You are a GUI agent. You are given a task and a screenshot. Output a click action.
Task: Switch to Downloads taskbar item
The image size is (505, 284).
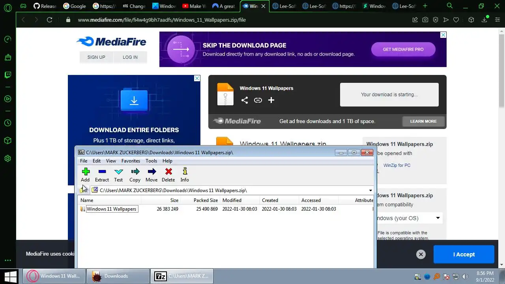(118, 276)
